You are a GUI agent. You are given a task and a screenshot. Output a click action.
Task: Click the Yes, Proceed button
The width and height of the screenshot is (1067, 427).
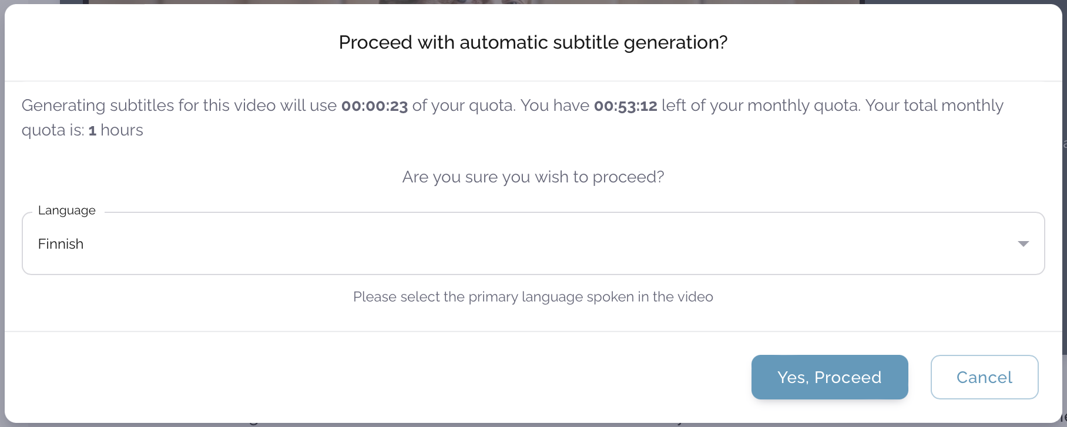coord(829,377)
